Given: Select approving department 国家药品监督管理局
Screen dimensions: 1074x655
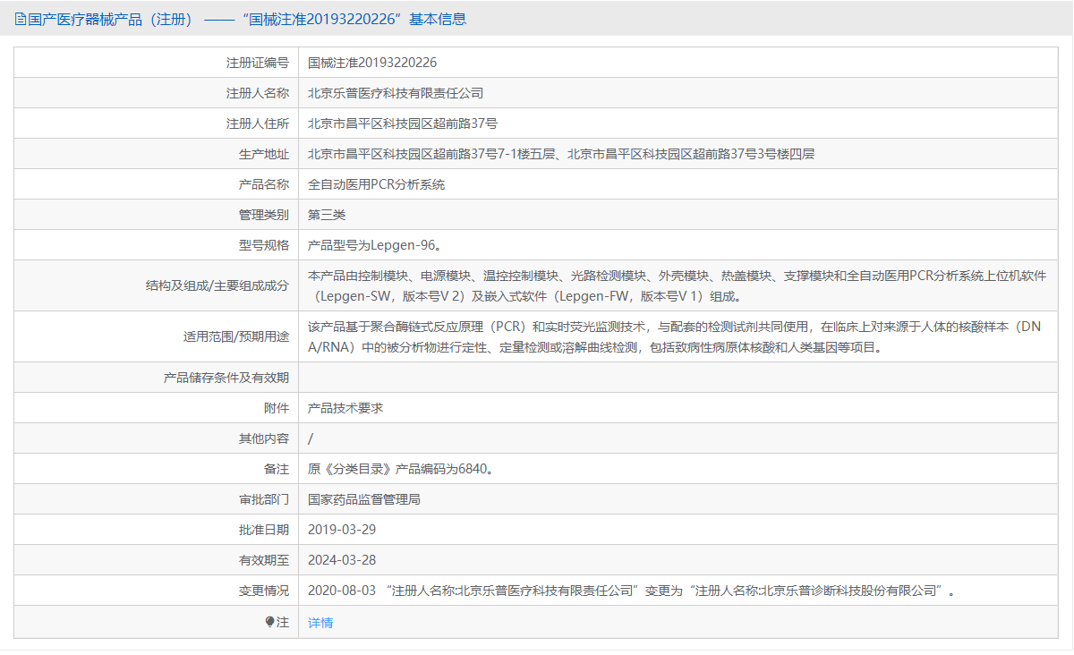Looking at the screenshot, I should 364,499.
